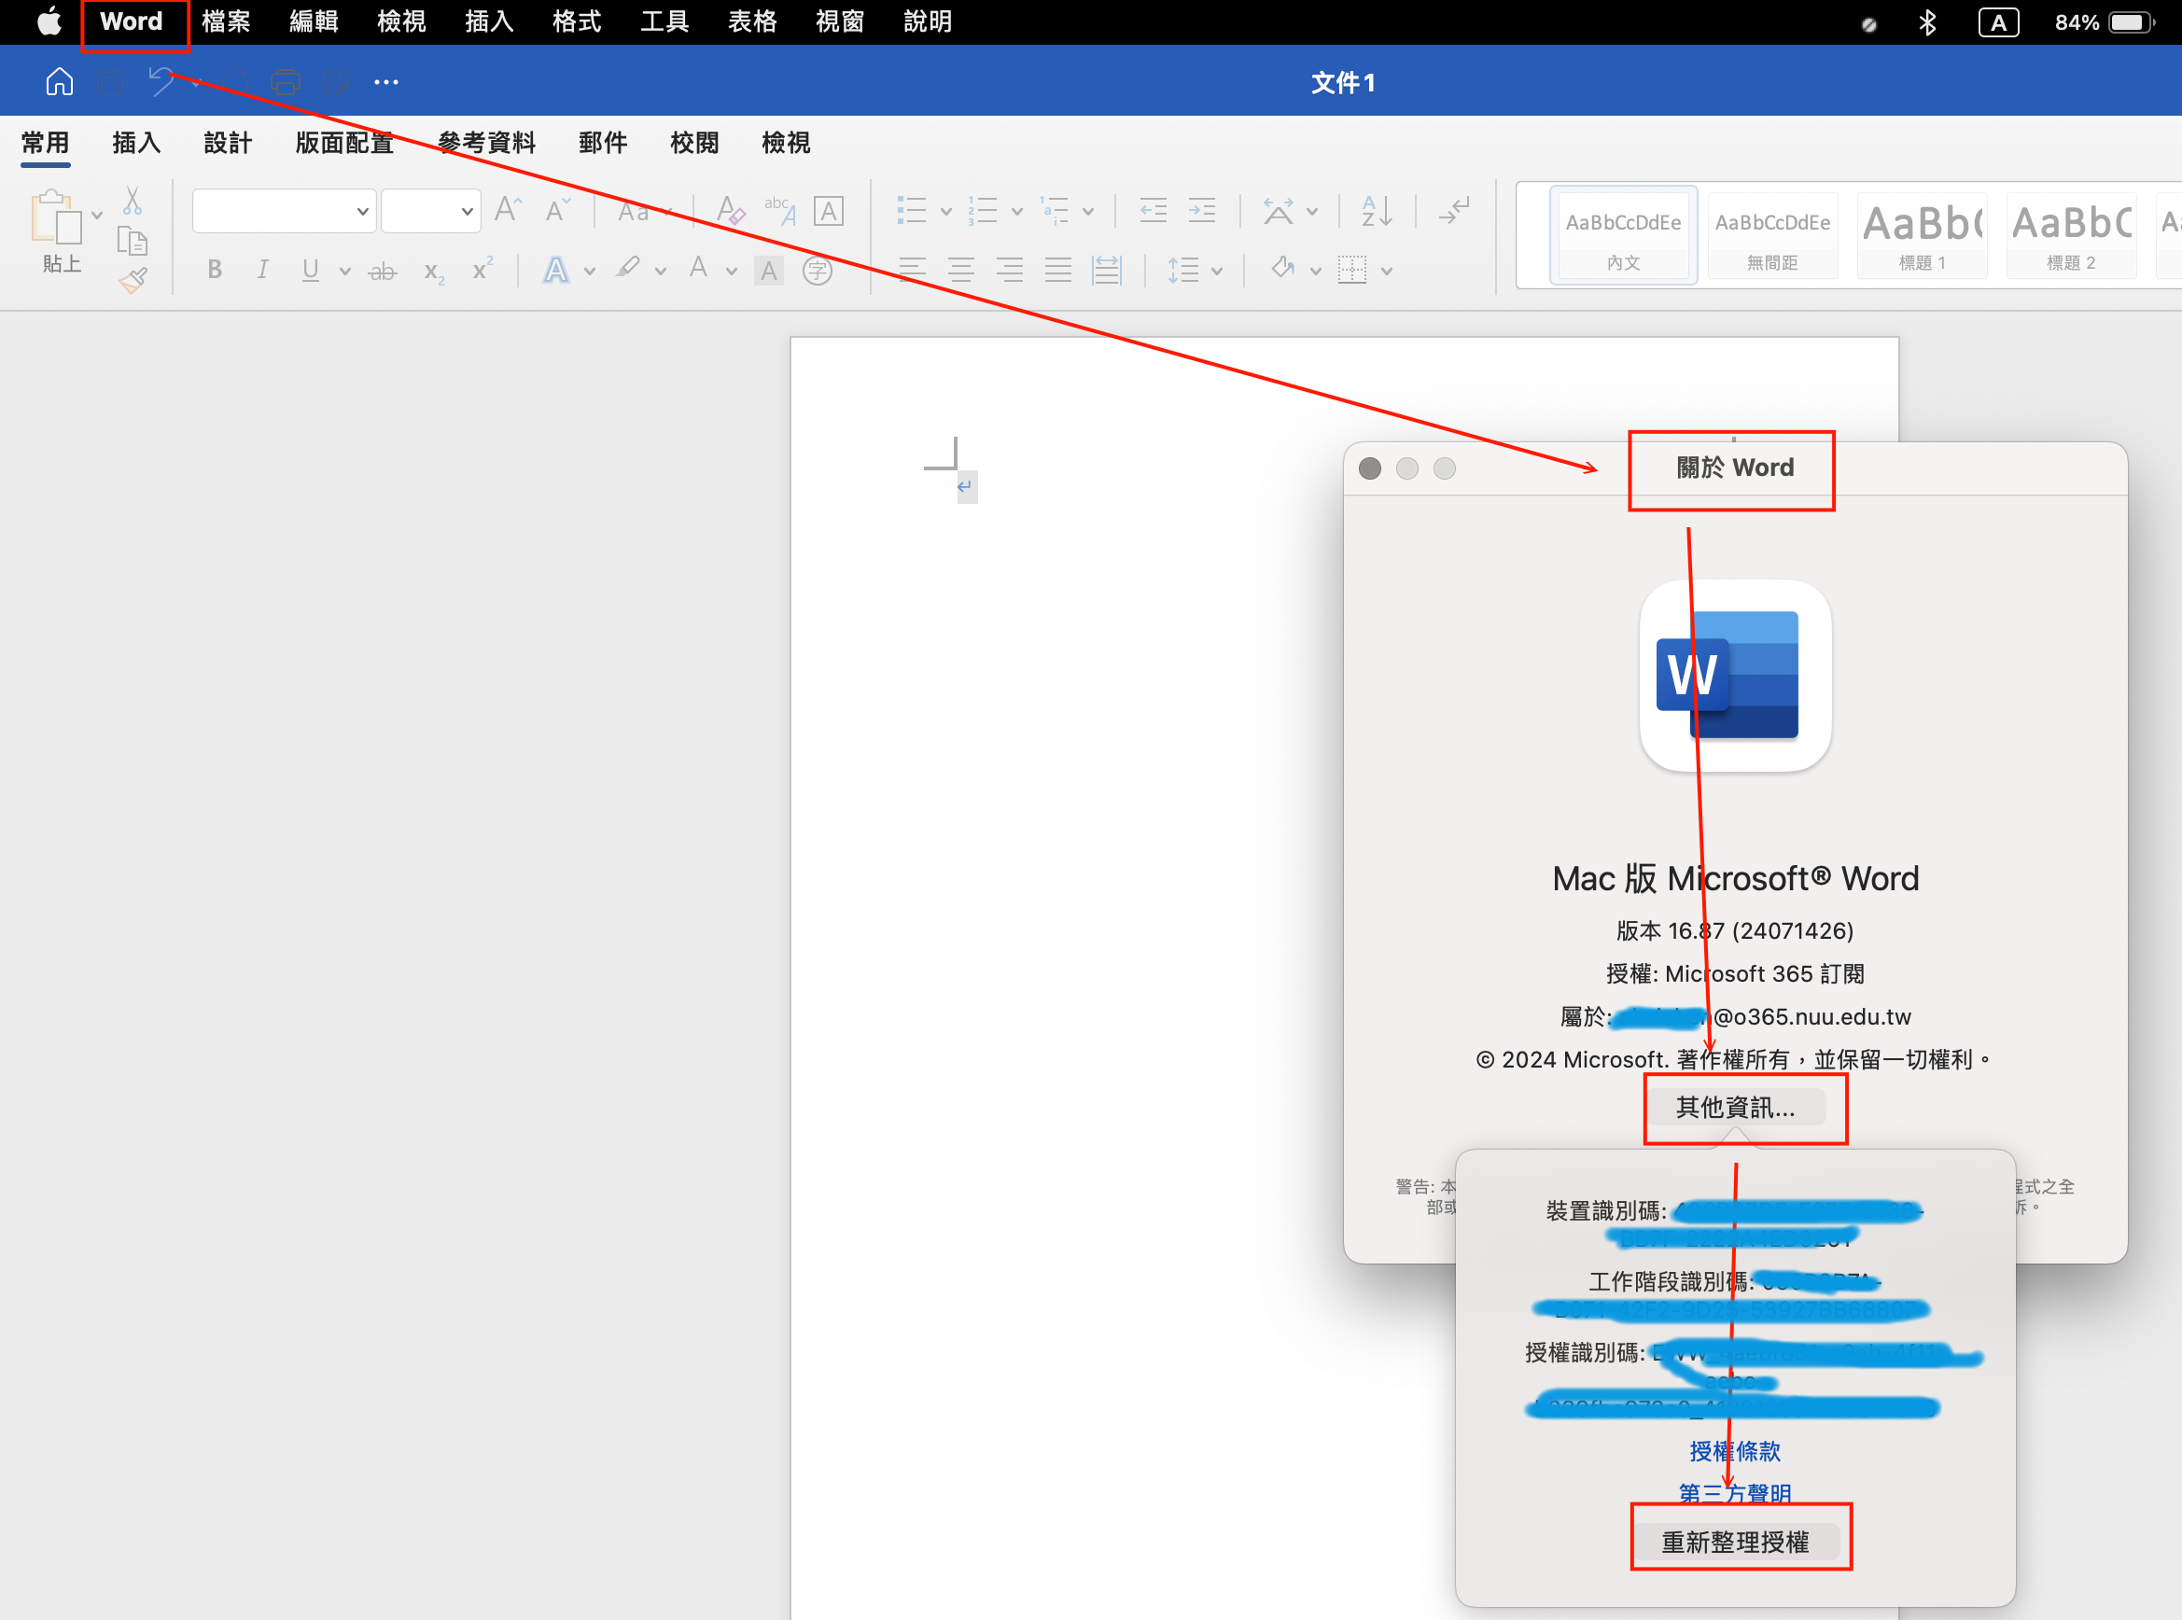Click the shading paint bucket icon
The width and height of the screenshot is (2182, 1620).
tap(1282, 268)
